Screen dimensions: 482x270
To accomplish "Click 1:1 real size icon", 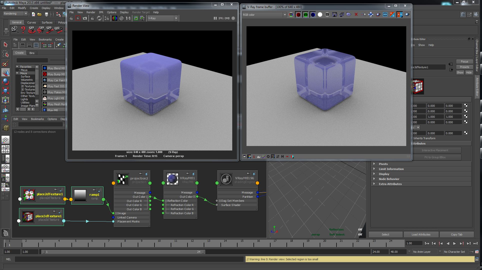I will pos(128,18).
